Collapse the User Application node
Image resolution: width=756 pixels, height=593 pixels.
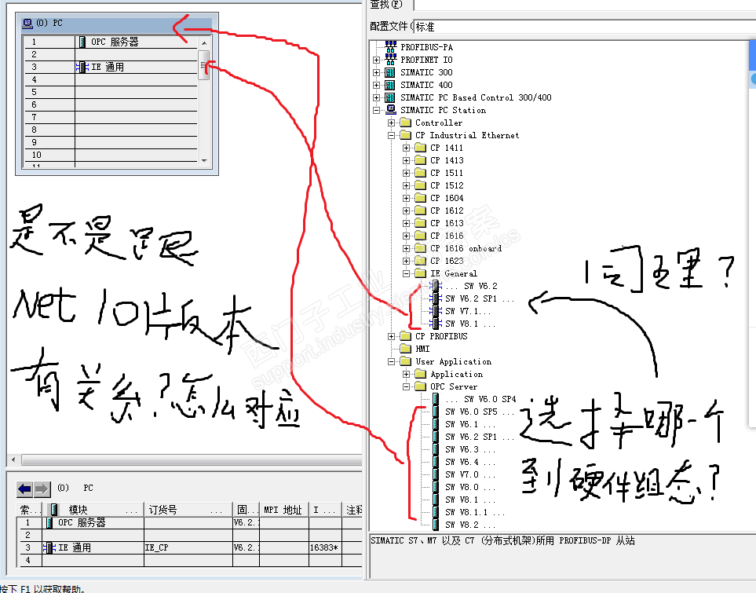[392, 361]
